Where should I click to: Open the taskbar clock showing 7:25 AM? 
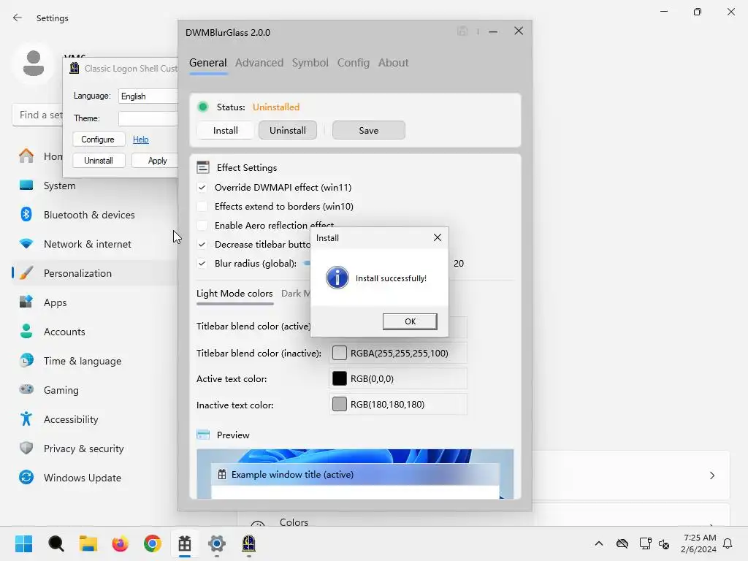[699, 543]
